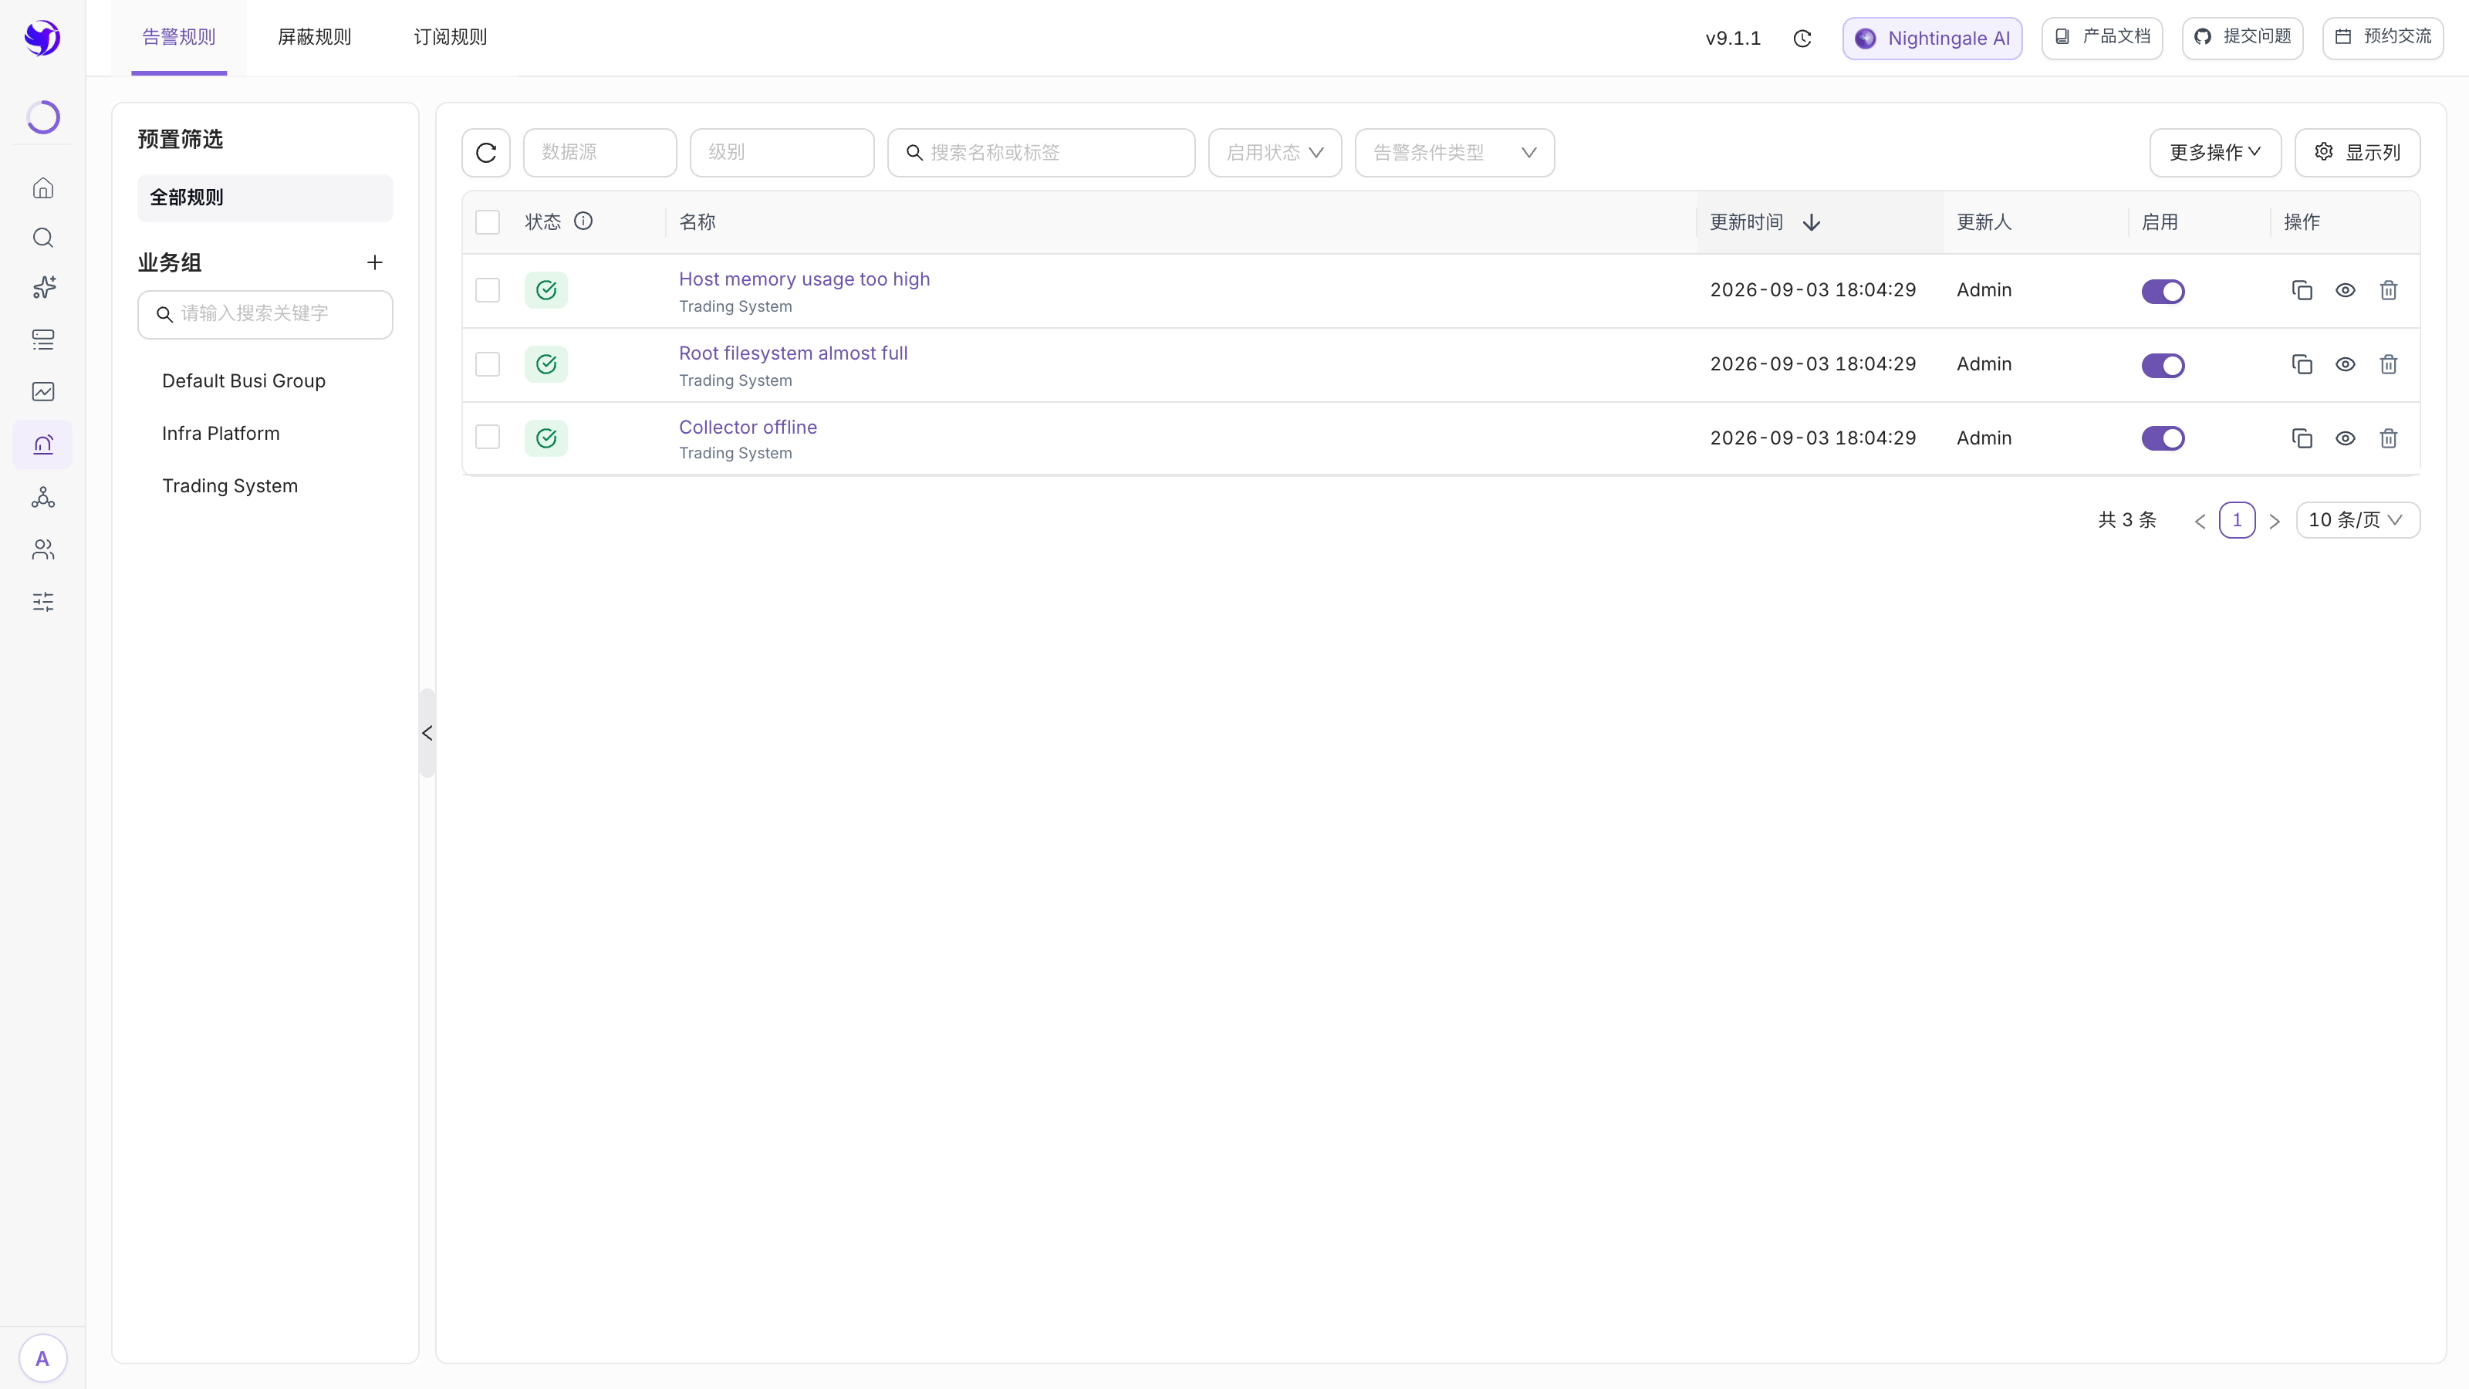Delete the Collector offline rule
This screenshot has width=2469, height=1389.
(2389, 438)
